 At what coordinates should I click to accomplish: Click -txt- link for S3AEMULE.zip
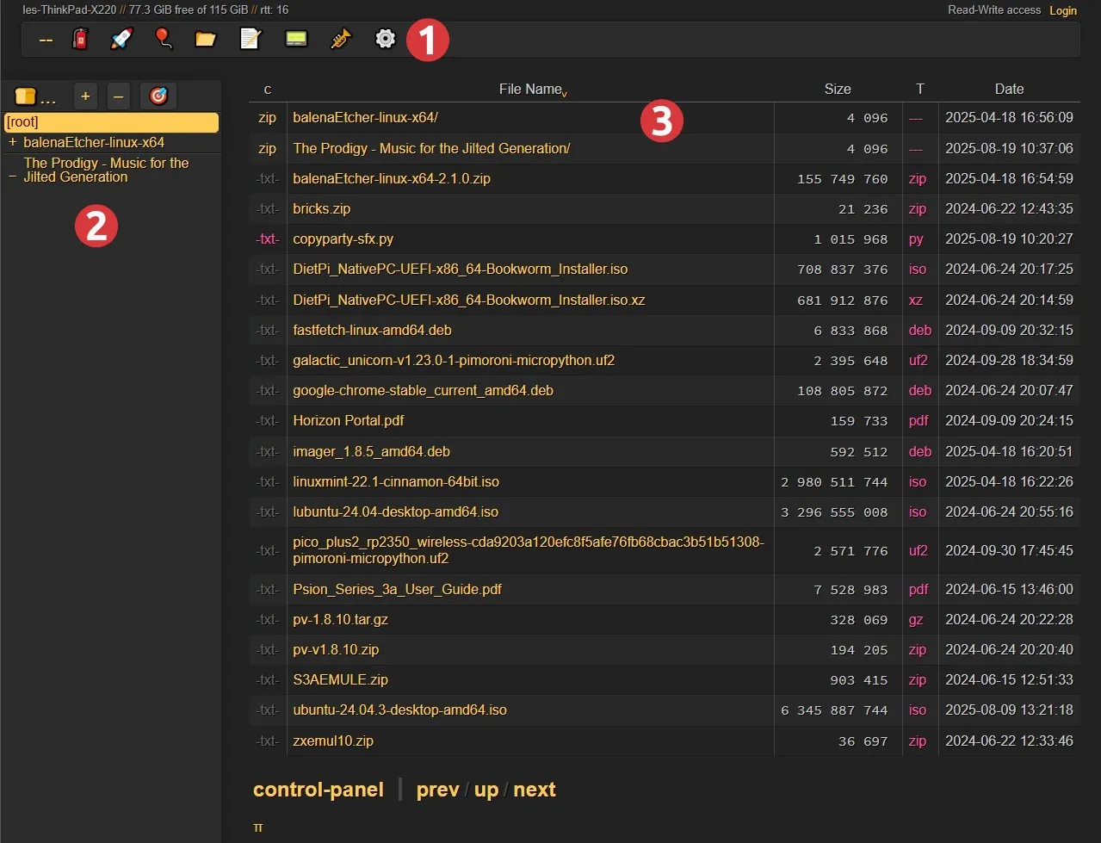tap(268, 680)
